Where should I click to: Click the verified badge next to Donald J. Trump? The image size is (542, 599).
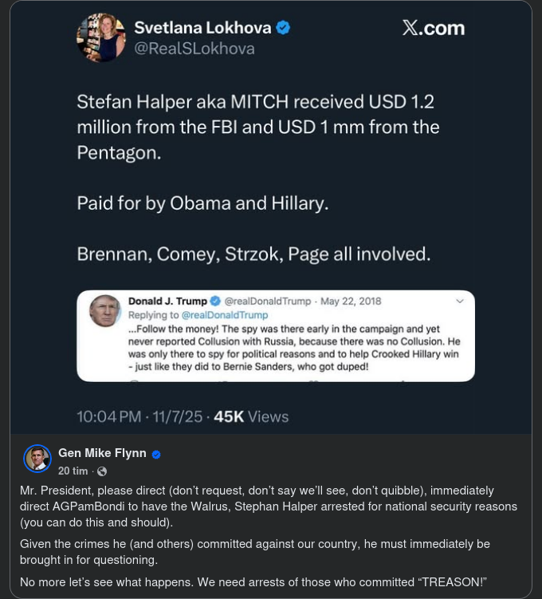(215, 301)
